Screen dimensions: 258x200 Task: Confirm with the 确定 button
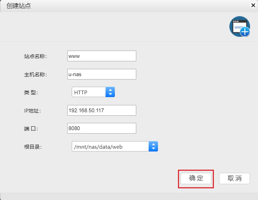click(196, 178)
